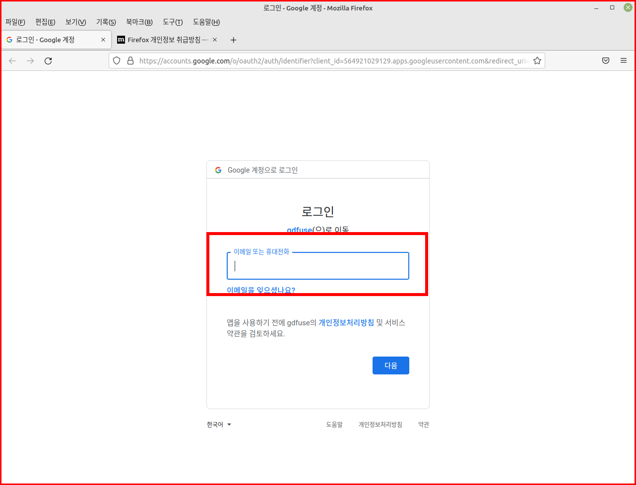Open the Save to Pocket icon

click(x=606, y=61)
